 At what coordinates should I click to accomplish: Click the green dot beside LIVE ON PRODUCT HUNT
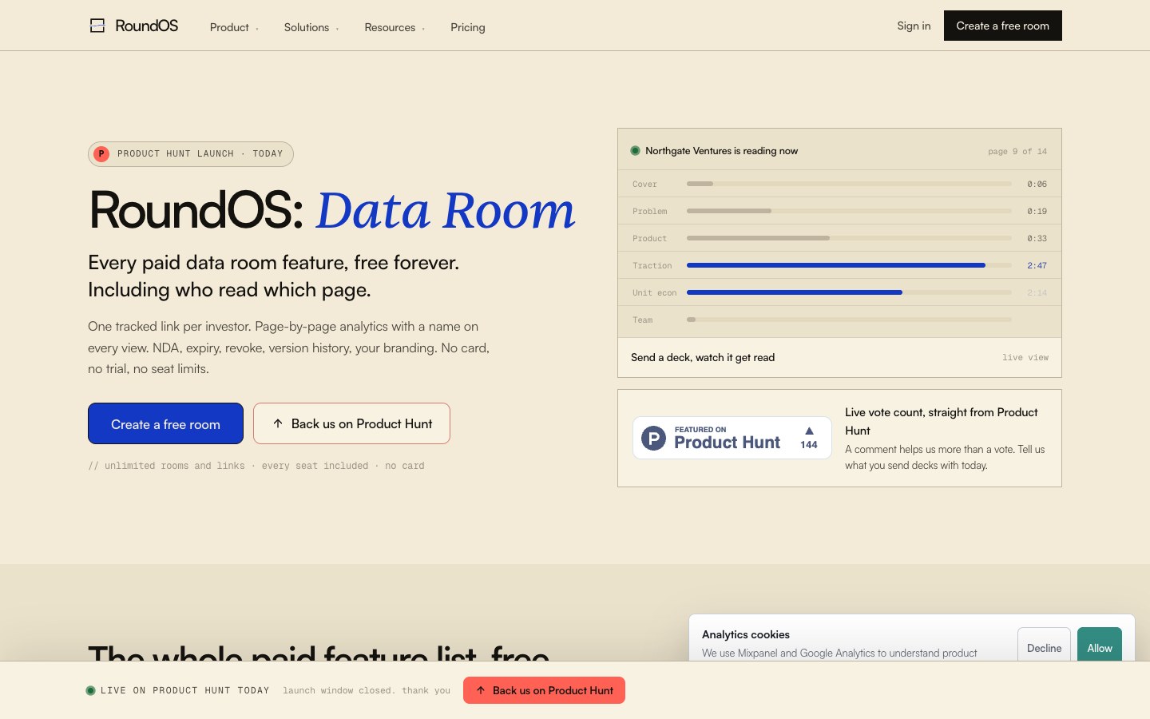click(90, 690)
